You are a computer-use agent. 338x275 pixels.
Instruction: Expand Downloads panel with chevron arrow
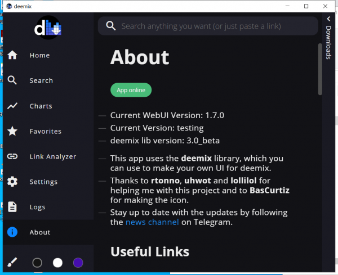[x=328, y=19]
